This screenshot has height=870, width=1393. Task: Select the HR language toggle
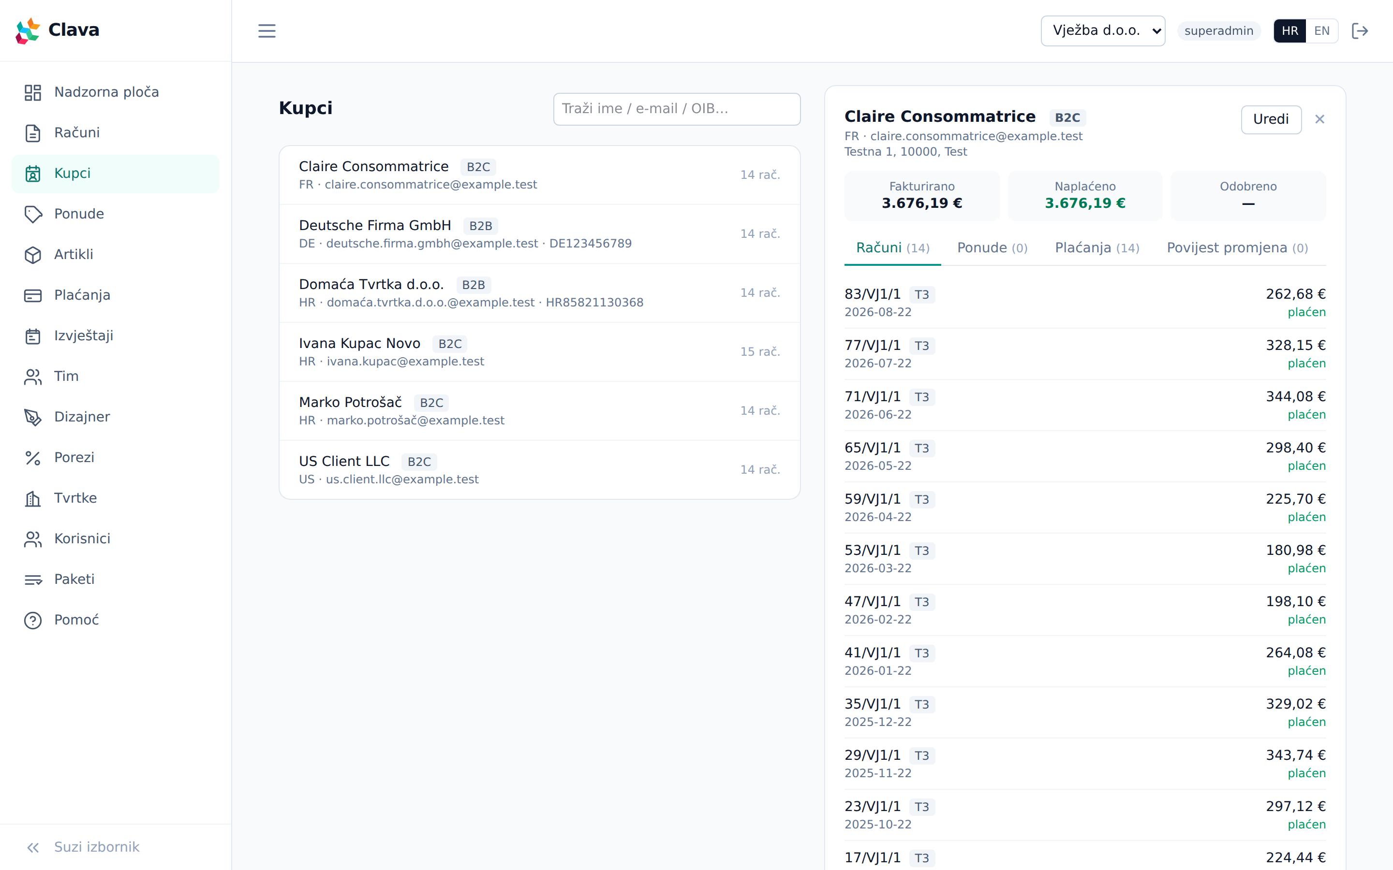pyautogui.click(x=1290, y=31)
